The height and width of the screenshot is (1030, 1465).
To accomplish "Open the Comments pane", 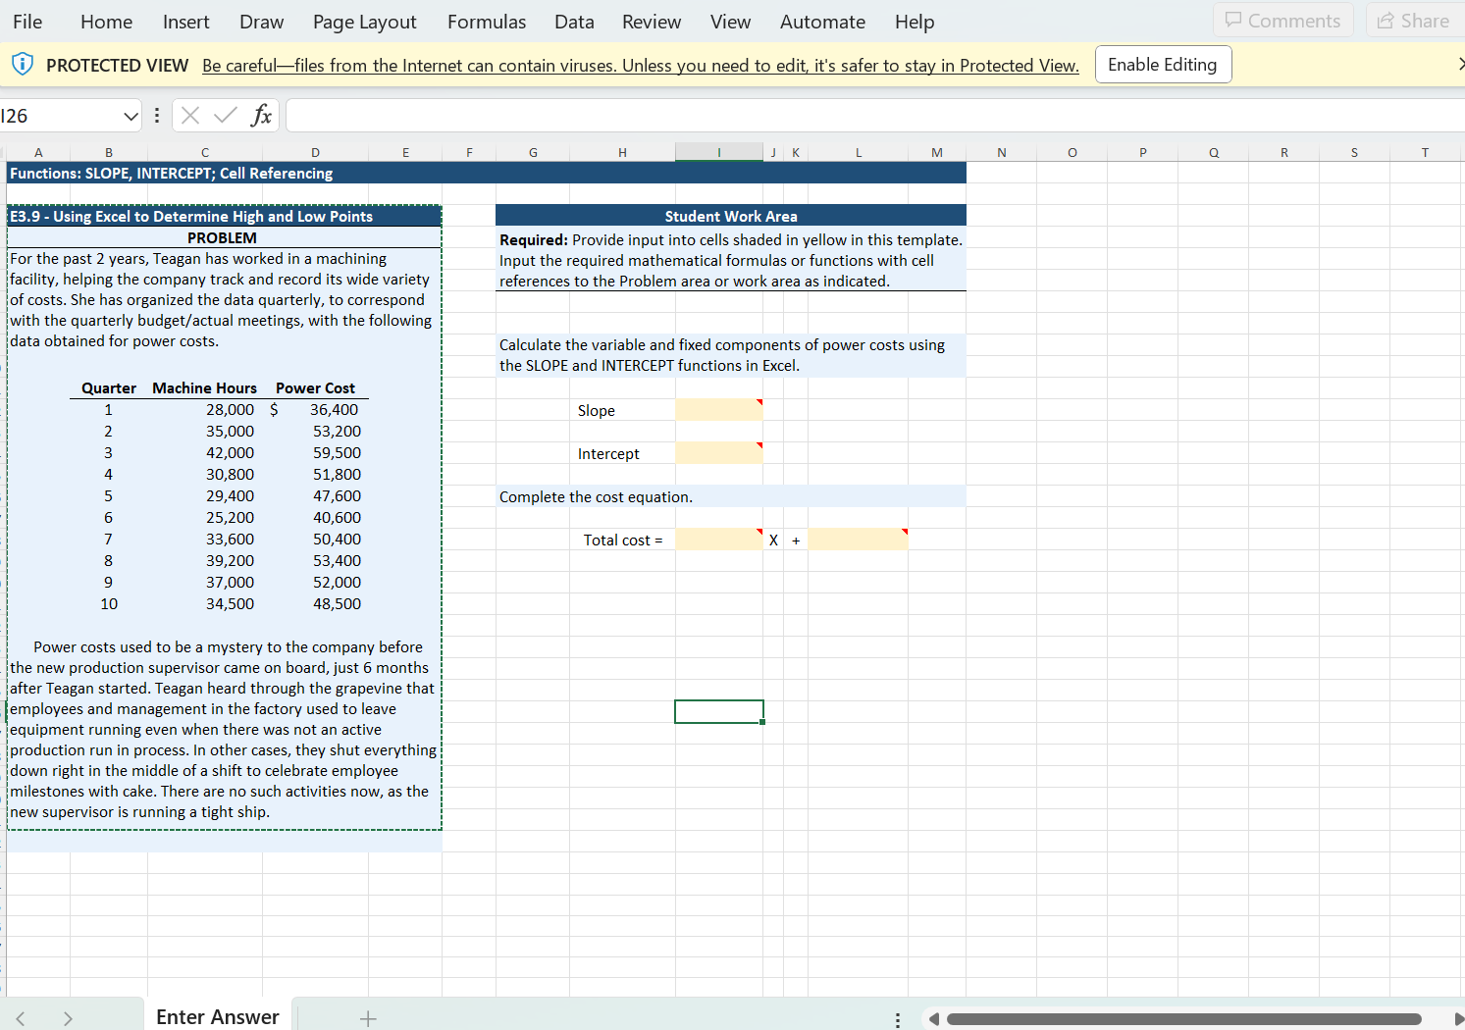I will tap(1282, 20).
